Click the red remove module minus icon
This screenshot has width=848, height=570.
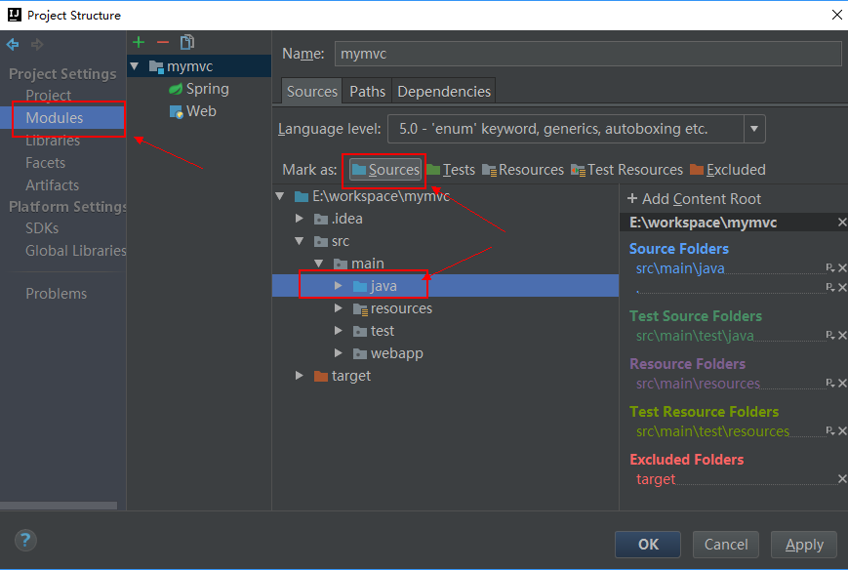pyautogui.click(x=163, y=42)
